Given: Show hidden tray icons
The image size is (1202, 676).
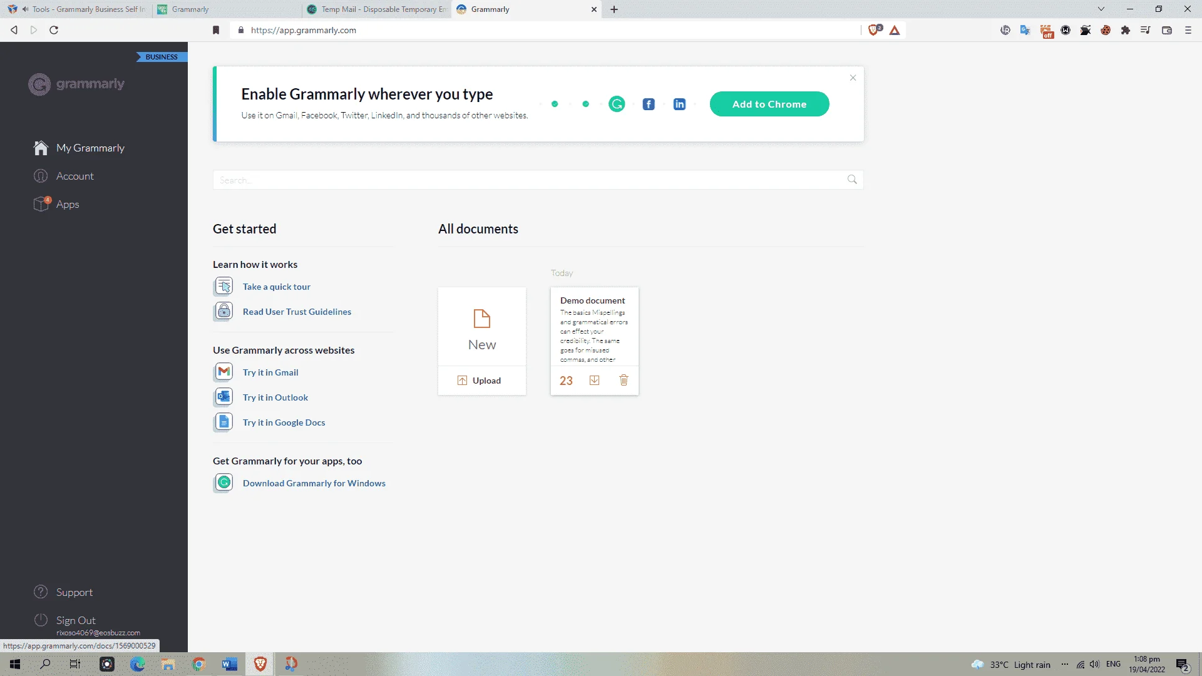Looking at the screenshot, I should coord(1065,664).
